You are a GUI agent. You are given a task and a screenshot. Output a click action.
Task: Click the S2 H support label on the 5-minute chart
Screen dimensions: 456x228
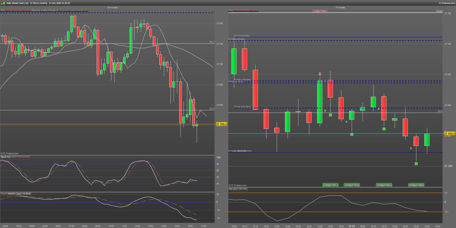pos(440,111)
